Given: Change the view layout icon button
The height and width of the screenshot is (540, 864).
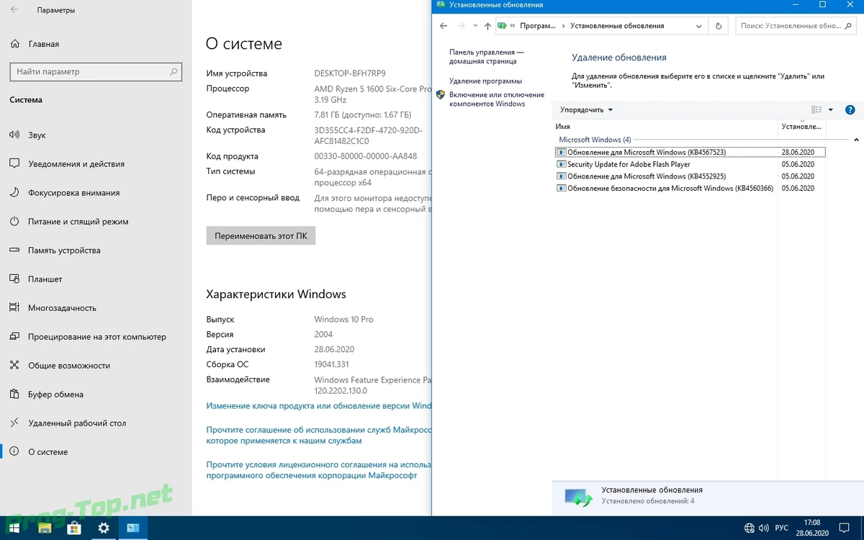Looking at the screenshot, I should [x=816, y=110].
